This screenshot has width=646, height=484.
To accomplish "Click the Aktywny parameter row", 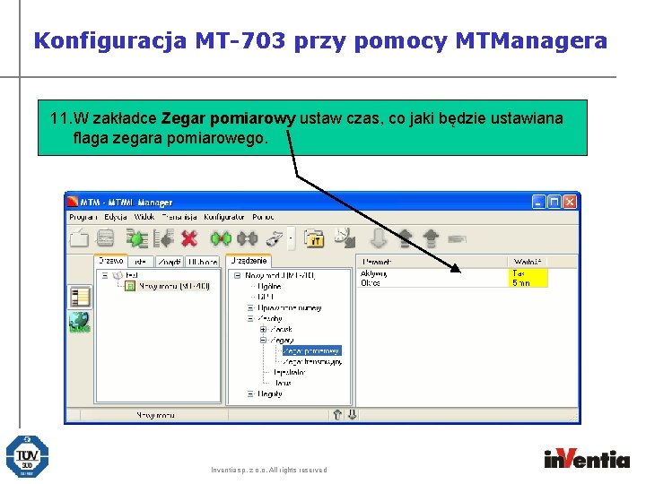I will [454, 273].
